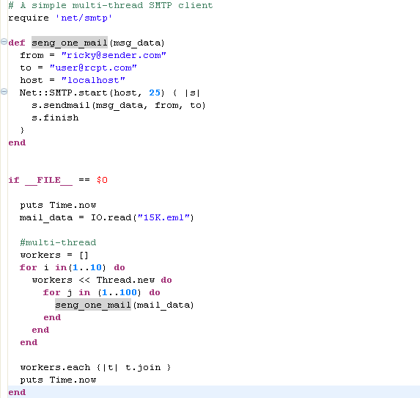Click the workers = [] assignment
Image resolution: width=420 pixels, height=398 pixels.
[54, 255]
